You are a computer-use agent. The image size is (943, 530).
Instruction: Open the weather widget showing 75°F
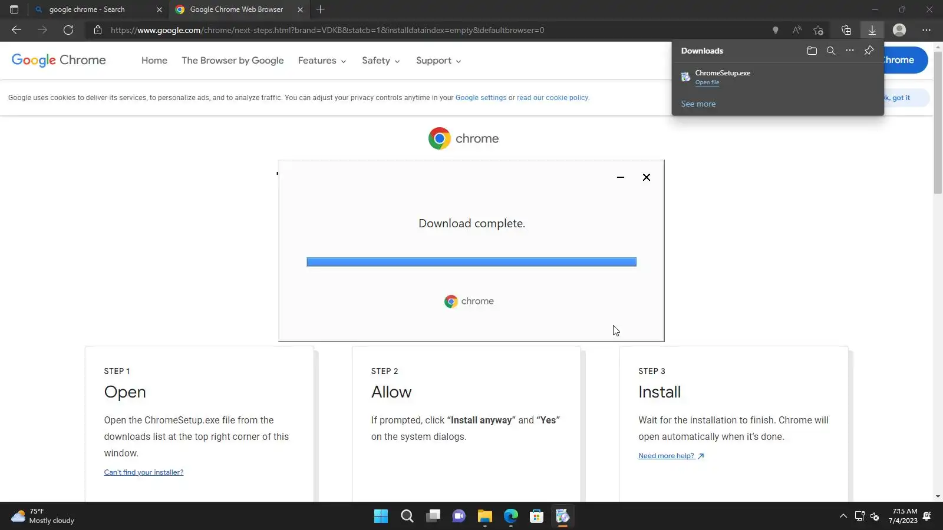point(42,516)
